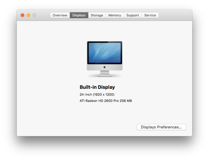Click the Built-in Display heading
Viewport: 209px width, 160px height.
click(97, 87)
